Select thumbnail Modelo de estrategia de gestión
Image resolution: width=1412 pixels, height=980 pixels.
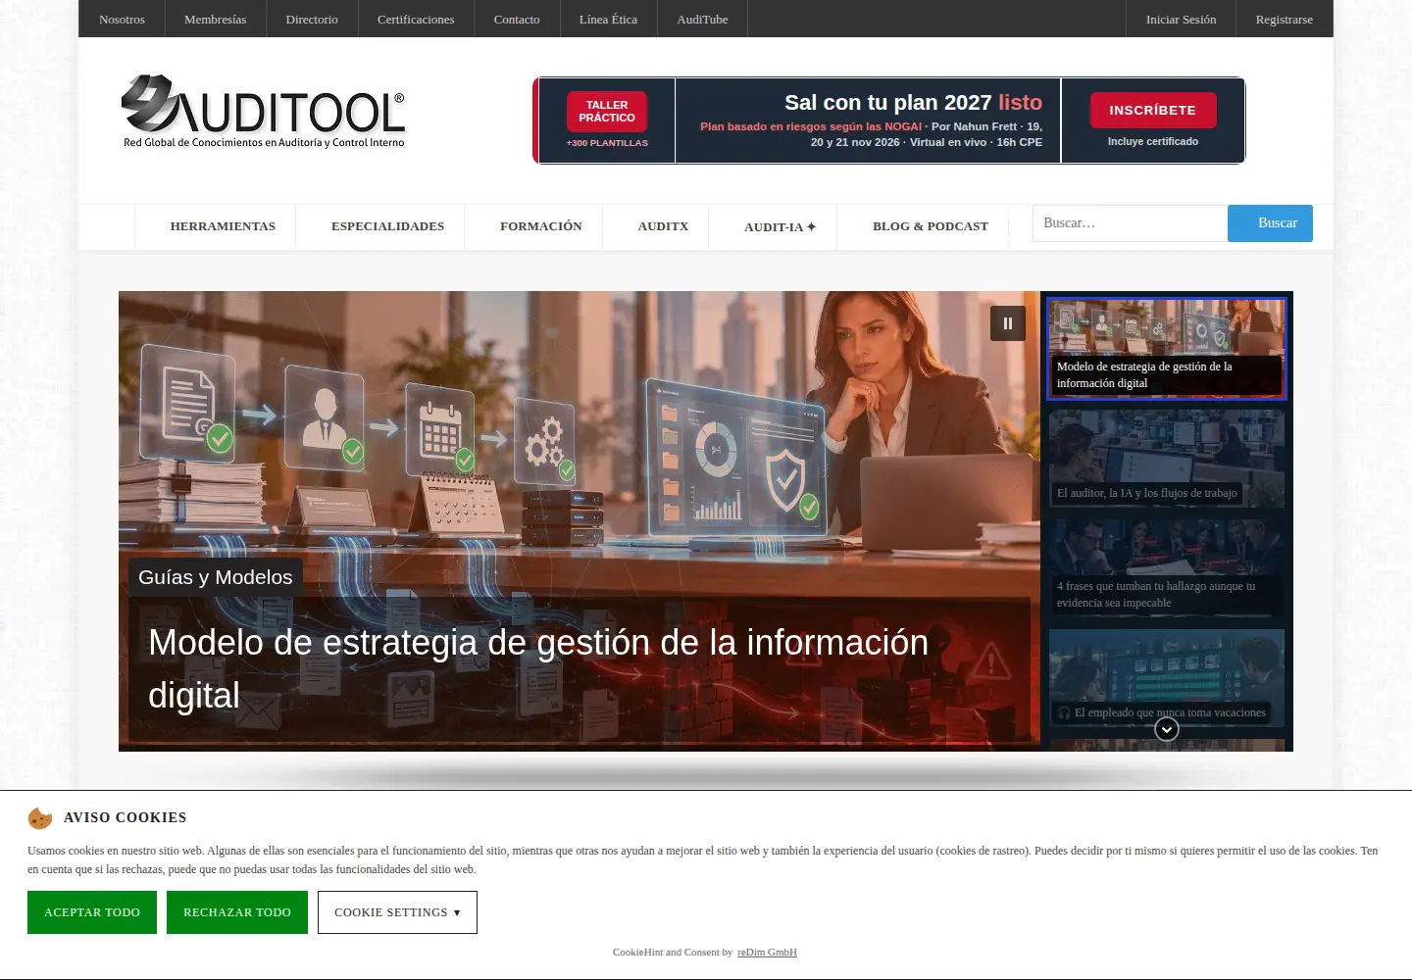pos(1167,349)
